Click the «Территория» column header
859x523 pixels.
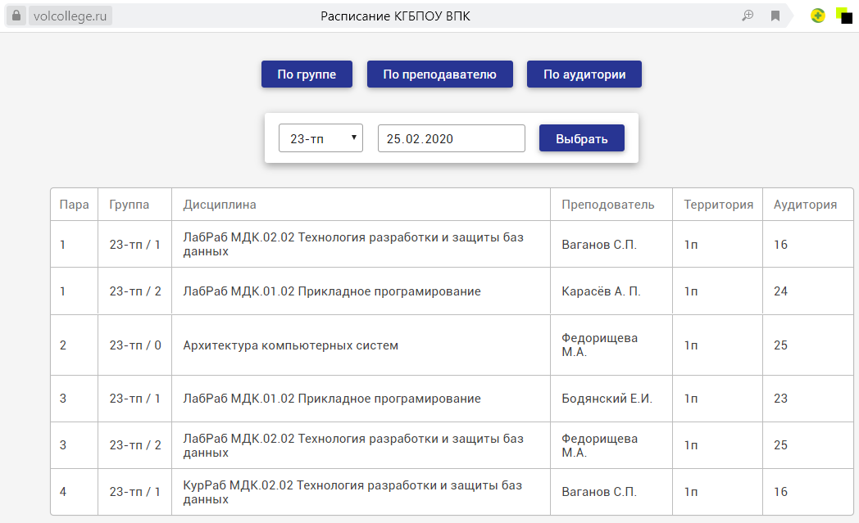click(x=718, y=205)
